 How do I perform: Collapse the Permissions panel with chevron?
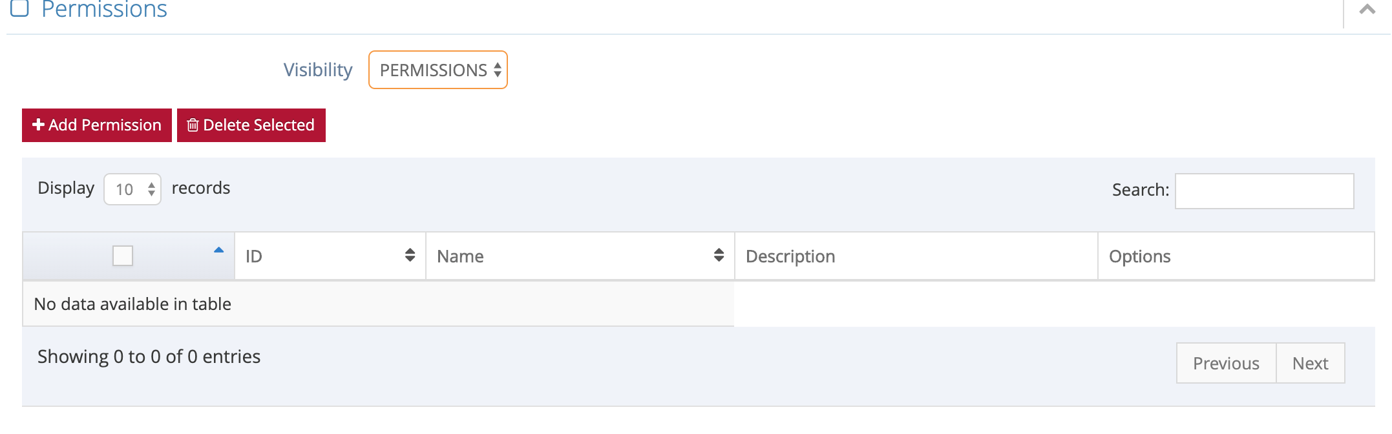(1367, 9)
